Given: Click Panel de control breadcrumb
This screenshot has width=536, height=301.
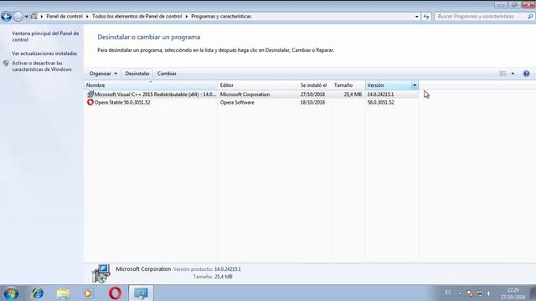Looking at the screenshot, I should point(64,17).
